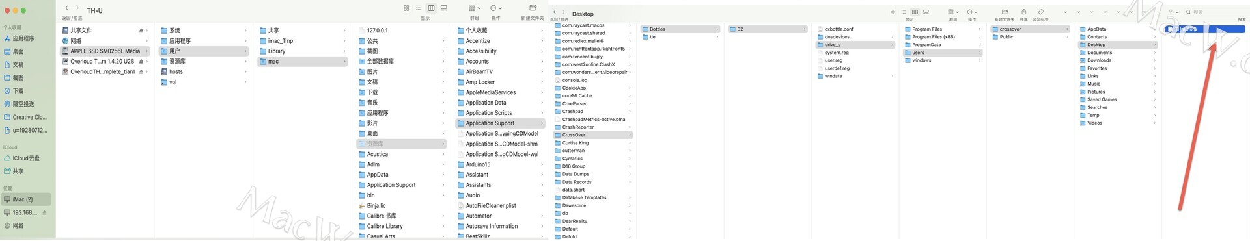Viewport: 1250px width, 241px height.
Task: Eject the 共享文件 volume
Action: [141, 31]
